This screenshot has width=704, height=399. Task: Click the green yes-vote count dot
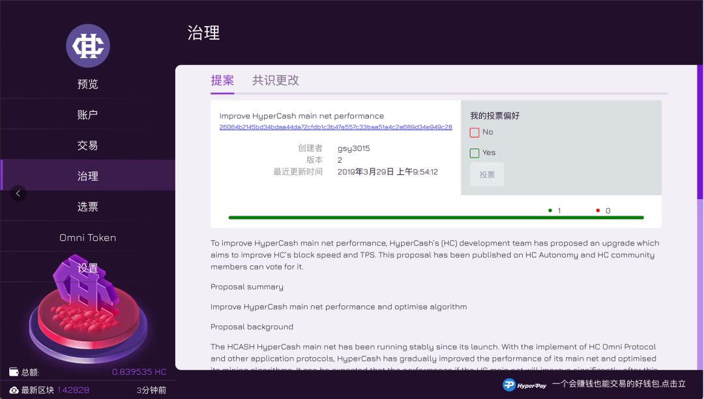(x=550, y=210)
